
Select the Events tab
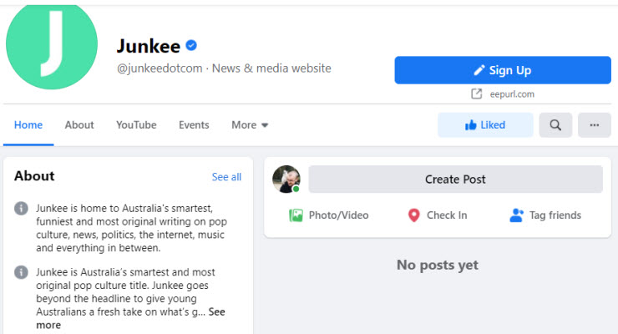tap(194, 125)
